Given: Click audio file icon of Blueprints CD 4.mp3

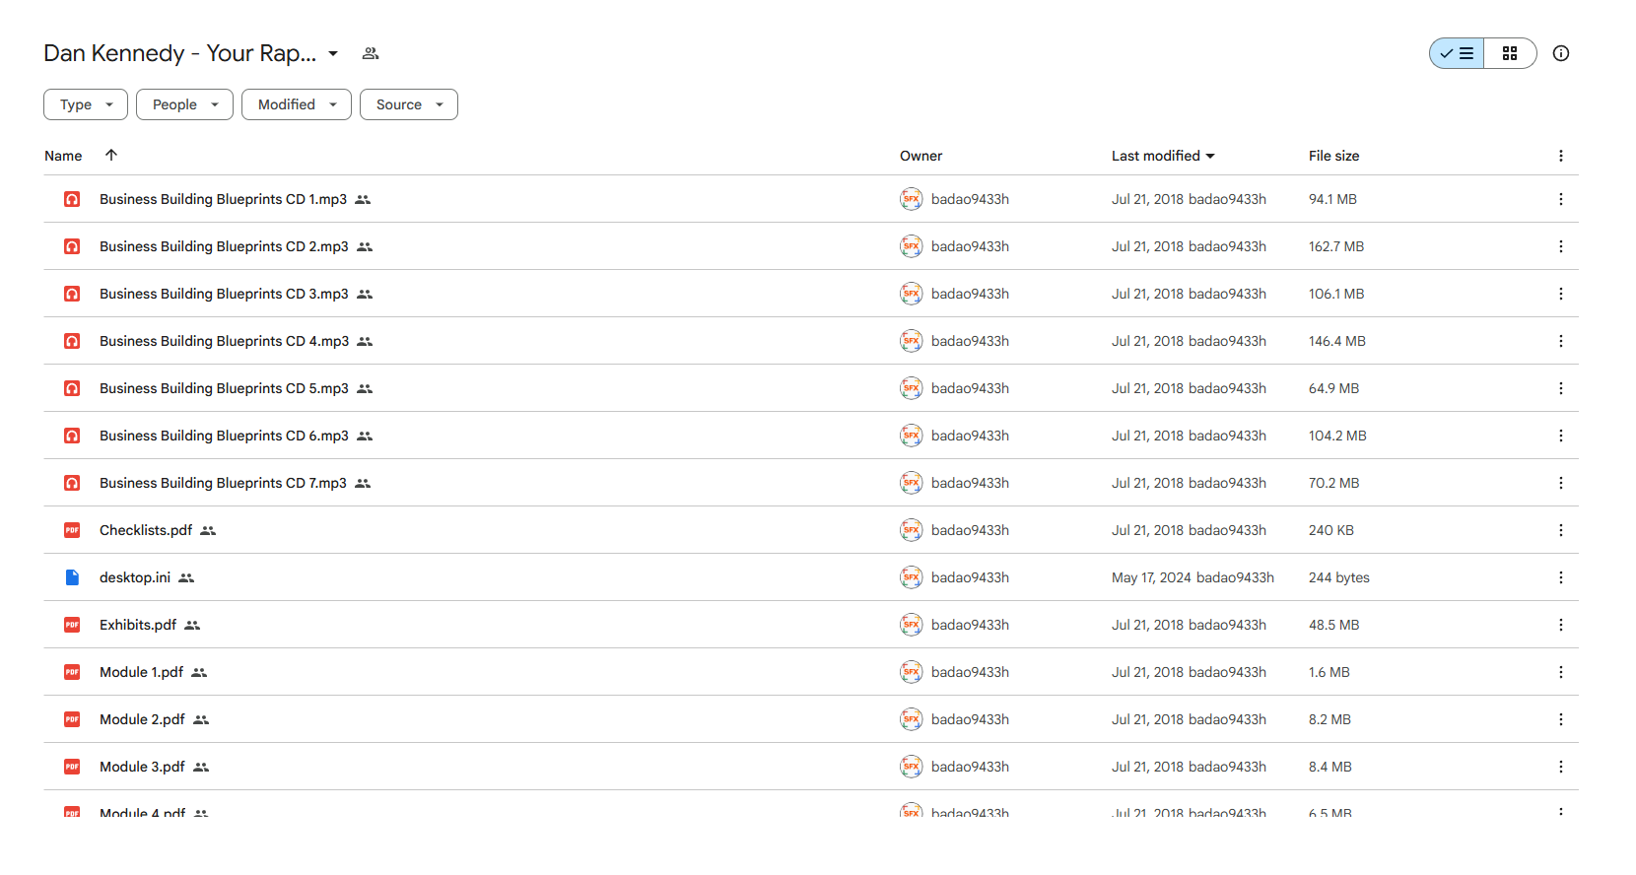Looking at the screenshot, I should click(x=72, y=341).
